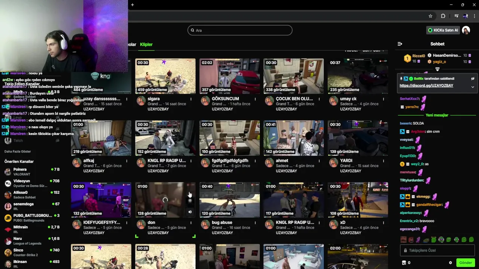Screen dimensions: 479x269
Task: Open options menu for sigara clip
Action: (191, 99)
